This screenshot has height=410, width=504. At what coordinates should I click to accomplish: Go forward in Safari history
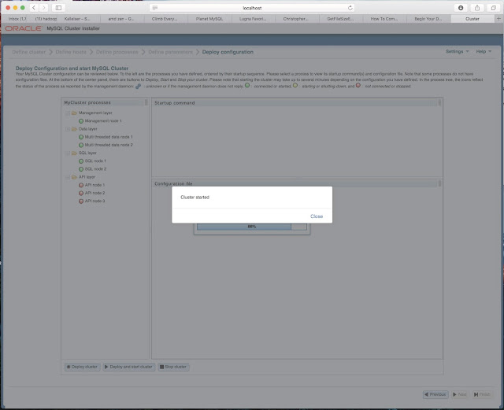tap(44, 8)
